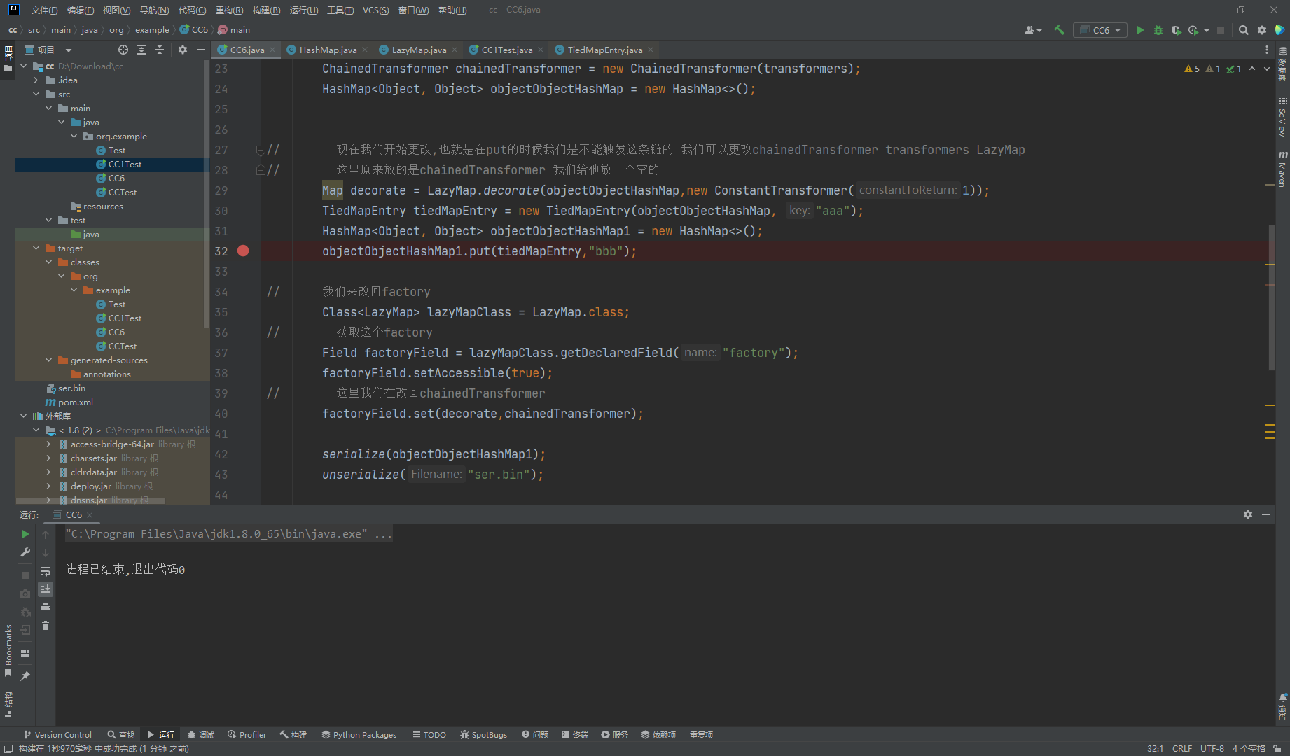Change CRLF line separator in status bar
The width and height of the screenshot is (1290, 756).
[x=1182, y=748]
